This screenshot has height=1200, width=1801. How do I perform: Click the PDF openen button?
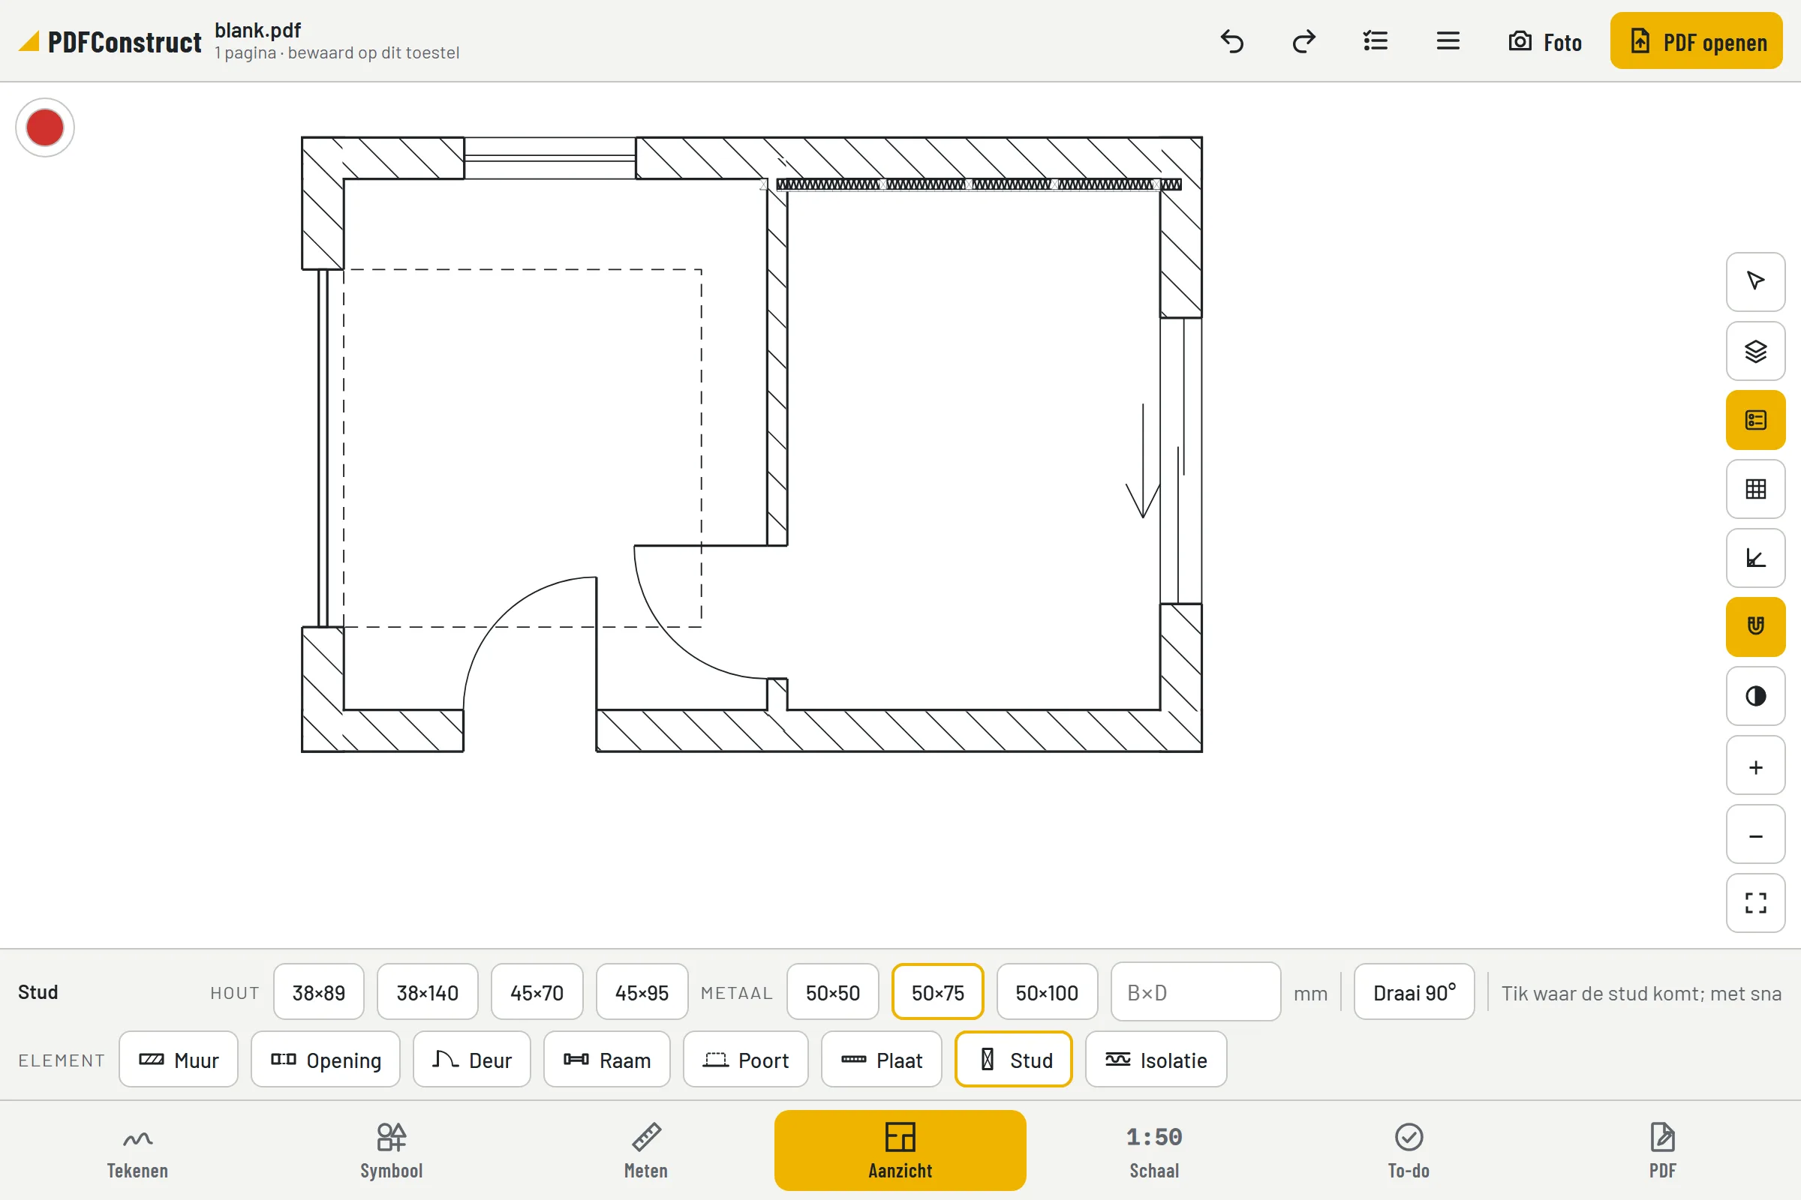click(x=1696, y=40)
